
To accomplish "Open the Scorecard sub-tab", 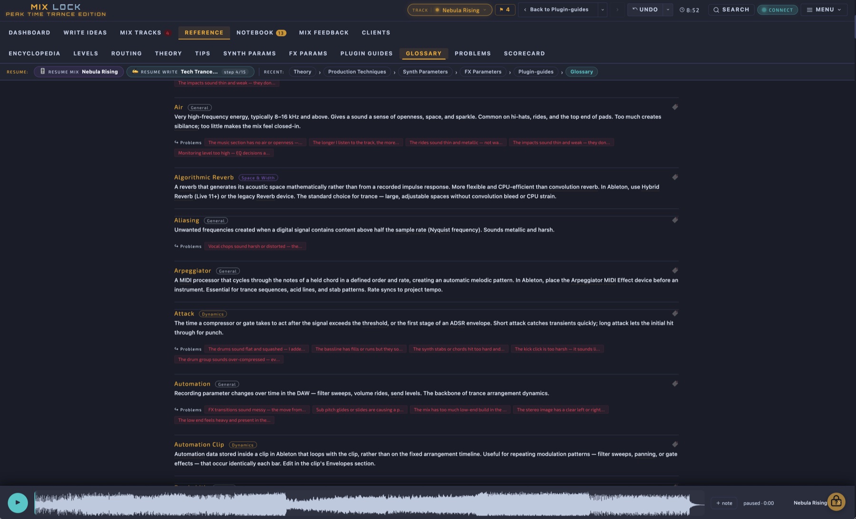I will click(x=525, y=54).
